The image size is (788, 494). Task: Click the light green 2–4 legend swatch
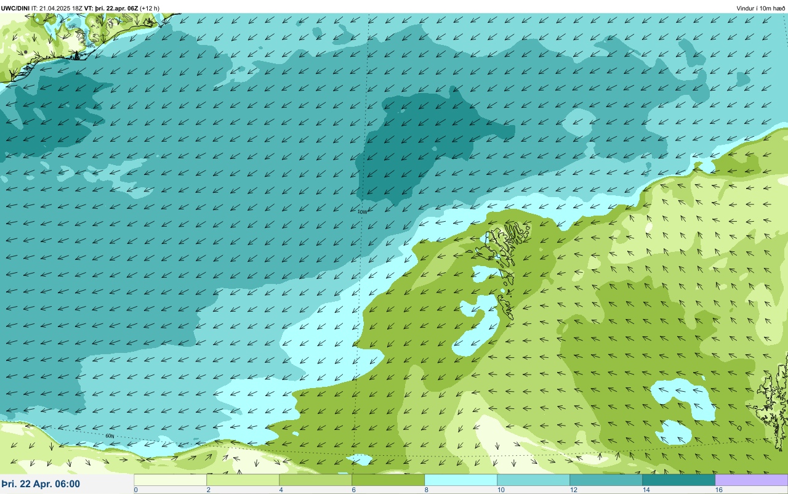[x=243, y=480]
